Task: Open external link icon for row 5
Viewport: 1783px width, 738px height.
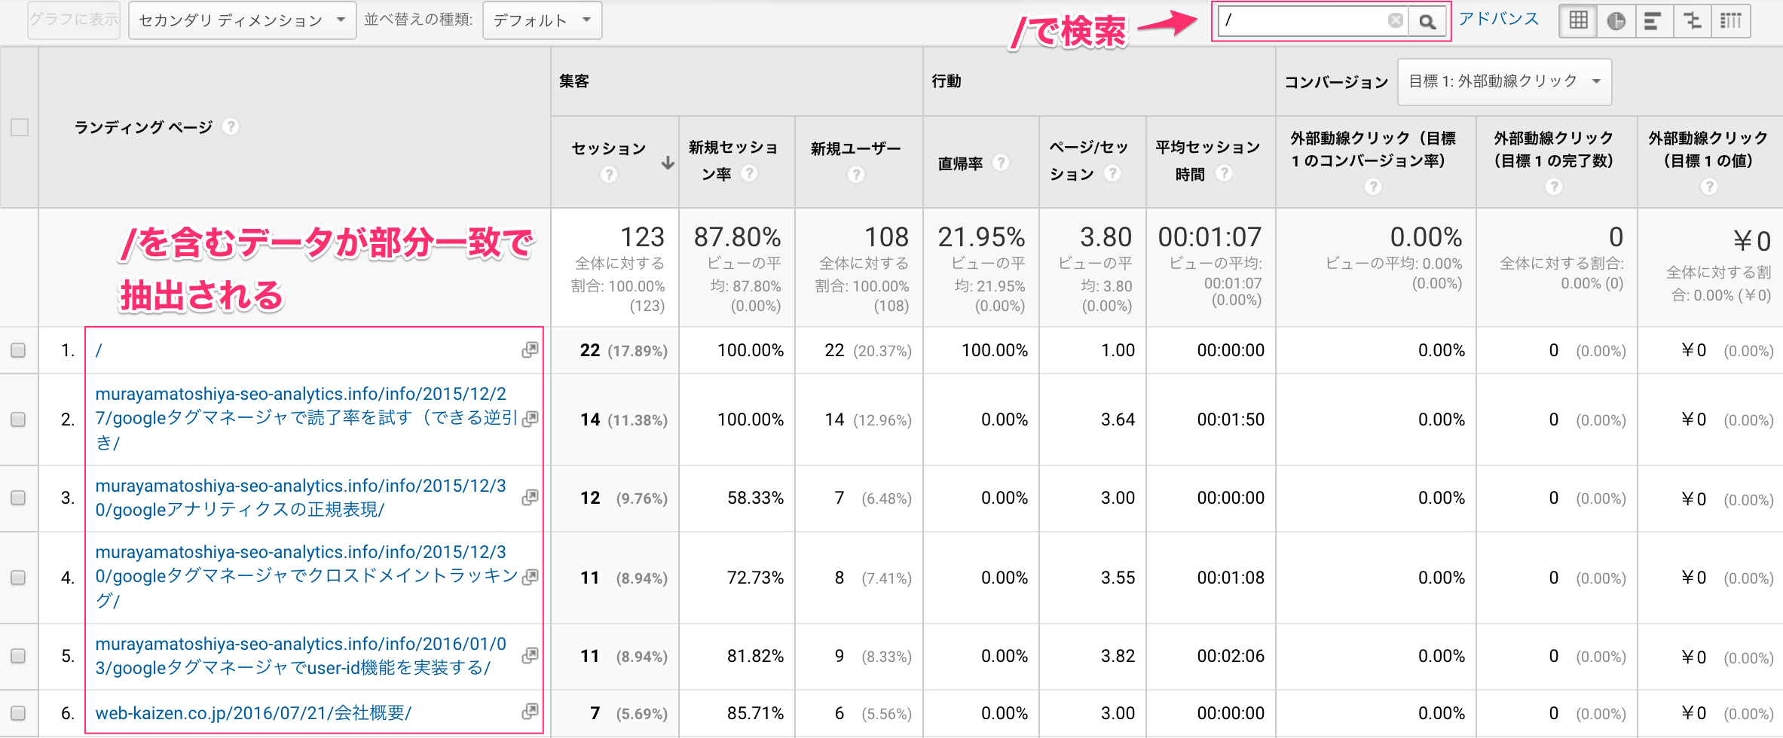Action: [x=531, y=655]
